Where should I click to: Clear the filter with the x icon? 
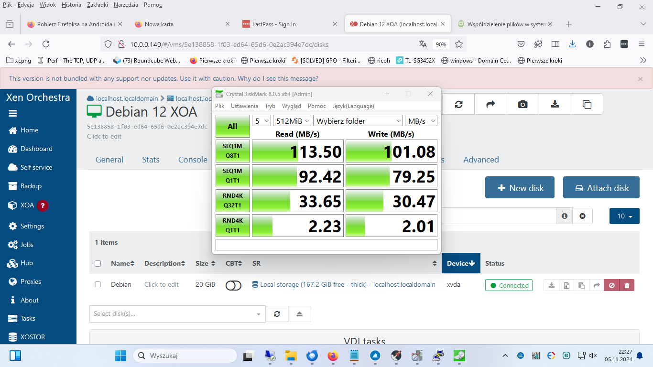coord(582,216)
